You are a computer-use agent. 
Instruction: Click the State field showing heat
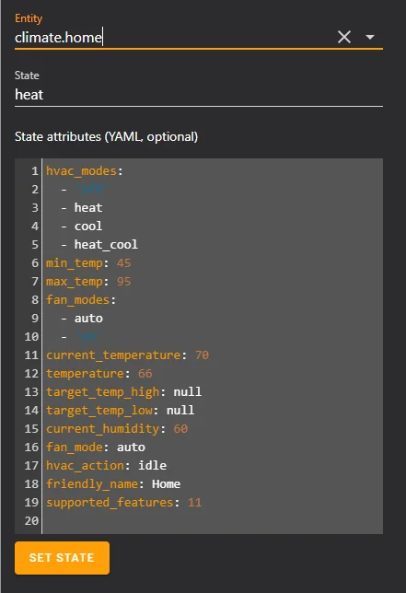click(199, 95)
